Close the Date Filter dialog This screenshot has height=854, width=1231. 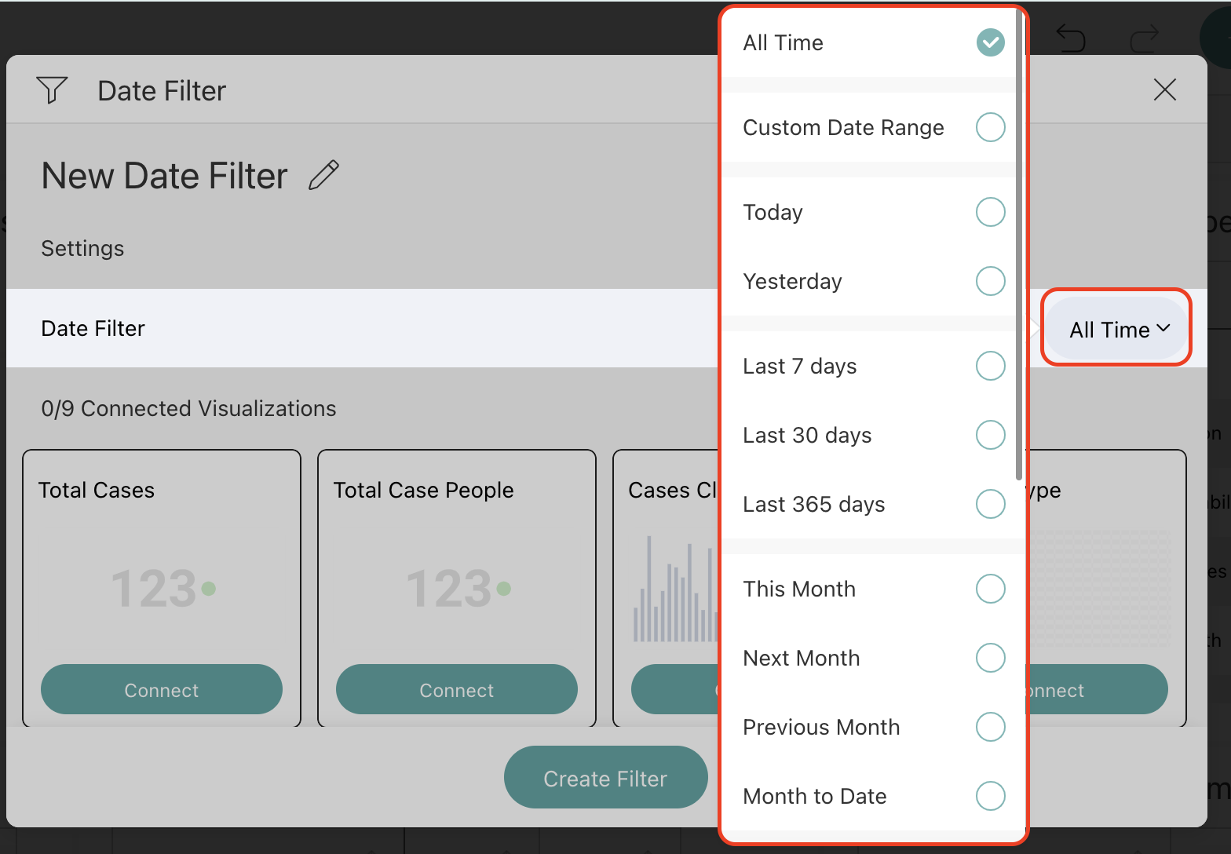point(1164,90)
